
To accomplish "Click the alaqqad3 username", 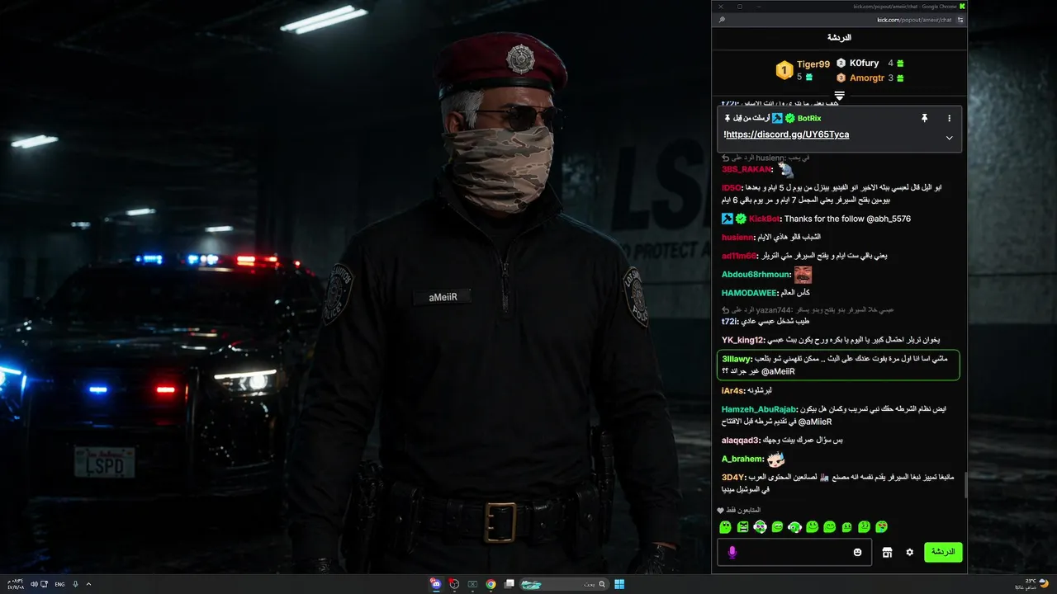I will click(x=740, y=441).
